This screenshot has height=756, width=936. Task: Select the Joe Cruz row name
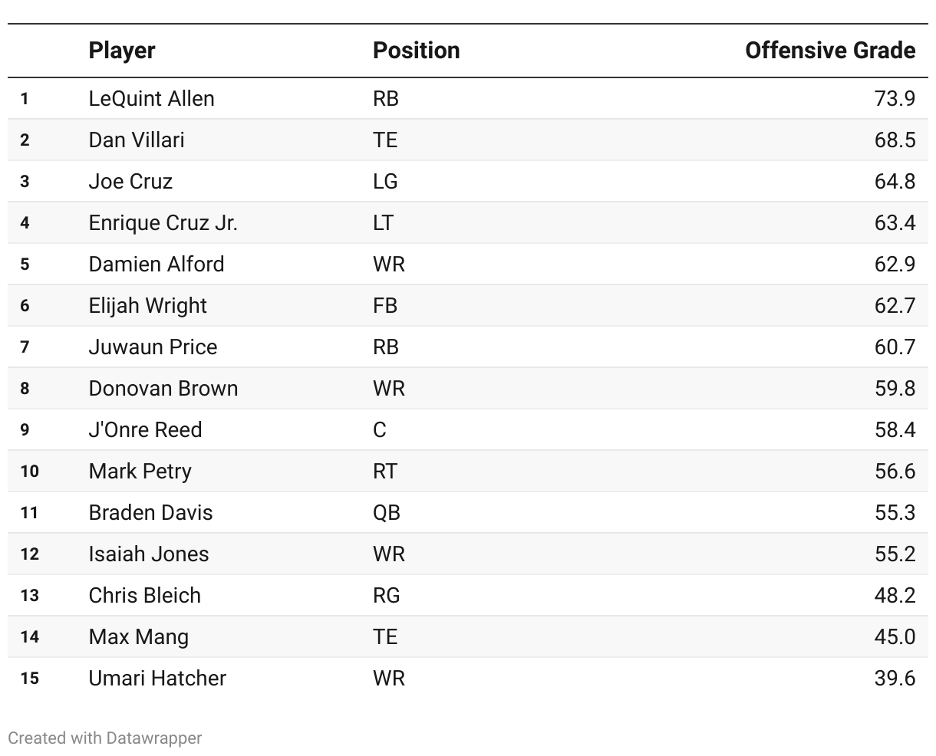[130, 182]
